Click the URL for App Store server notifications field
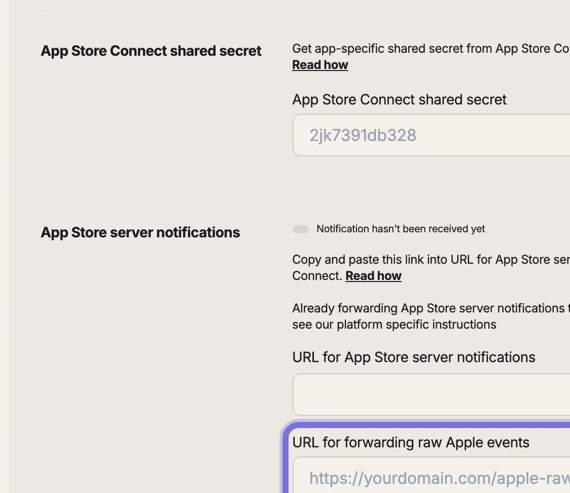The image size is (570, 493). pos(431,395)
